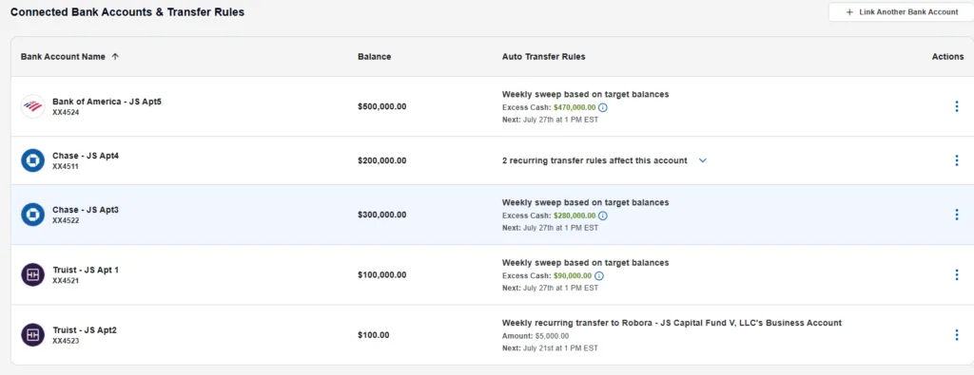This screenshot has height=375, width=974.
Task: Click the Bank Account Name column header
Action: pyautogui.click(x=63, y=56)
